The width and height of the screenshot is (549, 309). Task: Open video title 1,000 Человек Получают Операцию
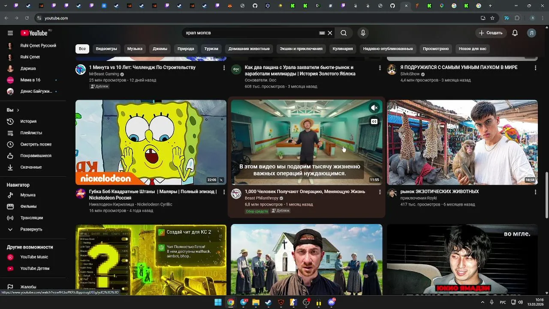pos(305,192)
